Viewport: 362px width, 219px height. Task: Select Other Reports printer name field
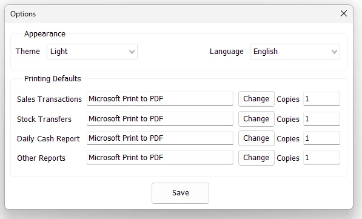(160, 157)
